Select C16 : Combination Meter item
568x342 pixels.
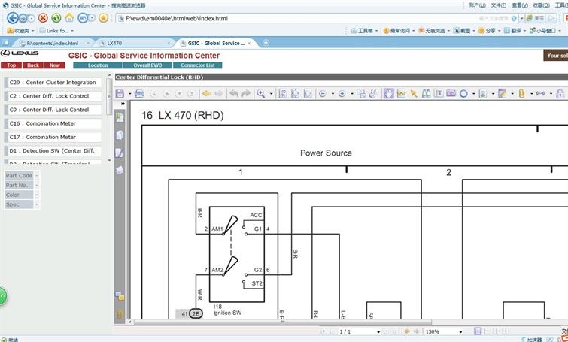point(53,123)
